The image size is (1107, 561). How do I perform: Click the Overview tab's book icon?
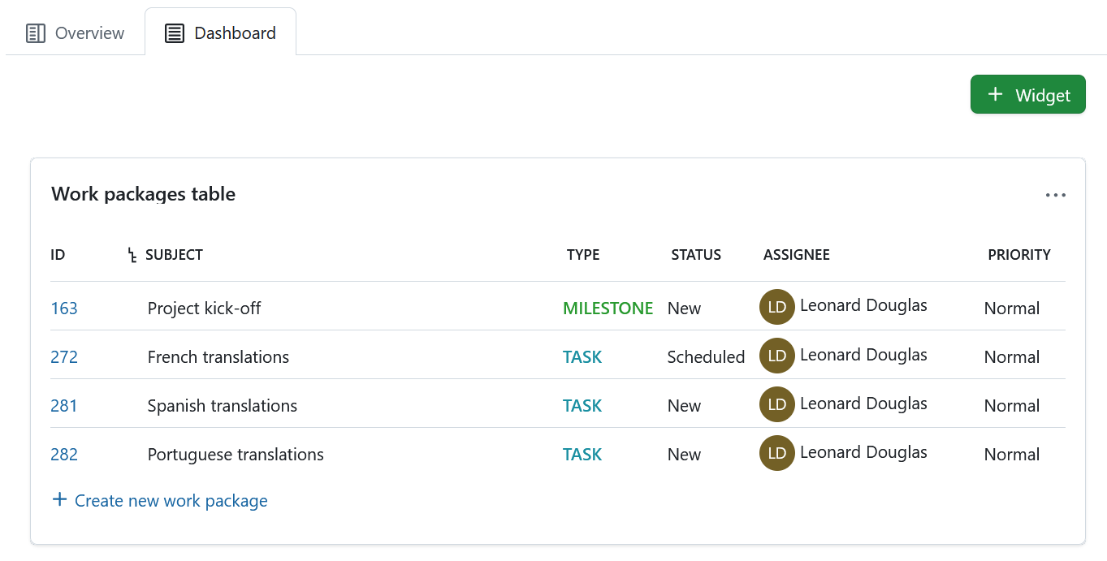point(36,32)
